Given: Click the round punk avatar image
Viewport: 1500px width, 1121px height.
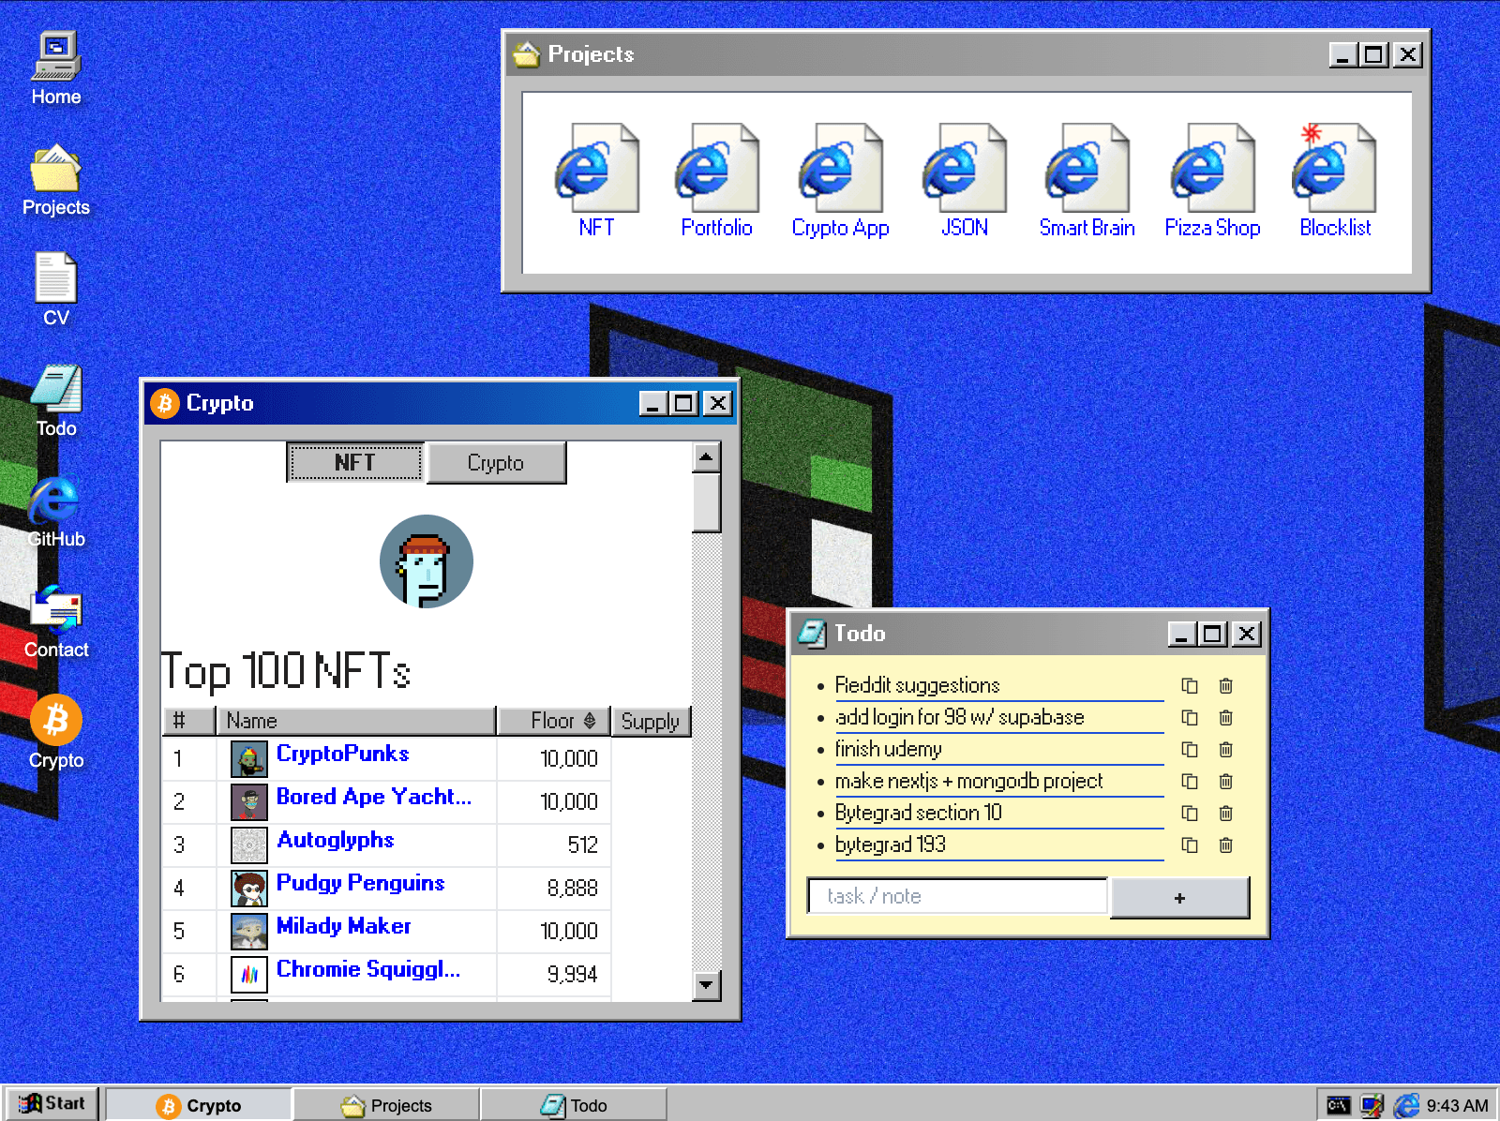Looking at the screenshot, I should [427, 561].
